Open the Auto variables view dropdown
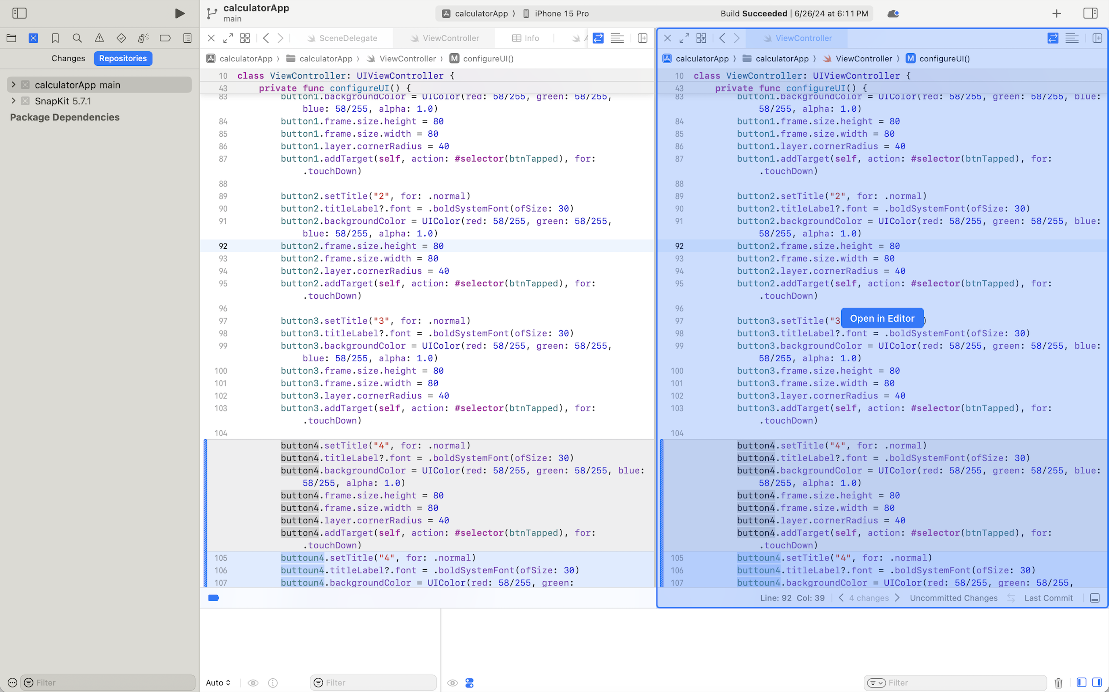This screenshot has width=1109, height=692. coord(218,682)
